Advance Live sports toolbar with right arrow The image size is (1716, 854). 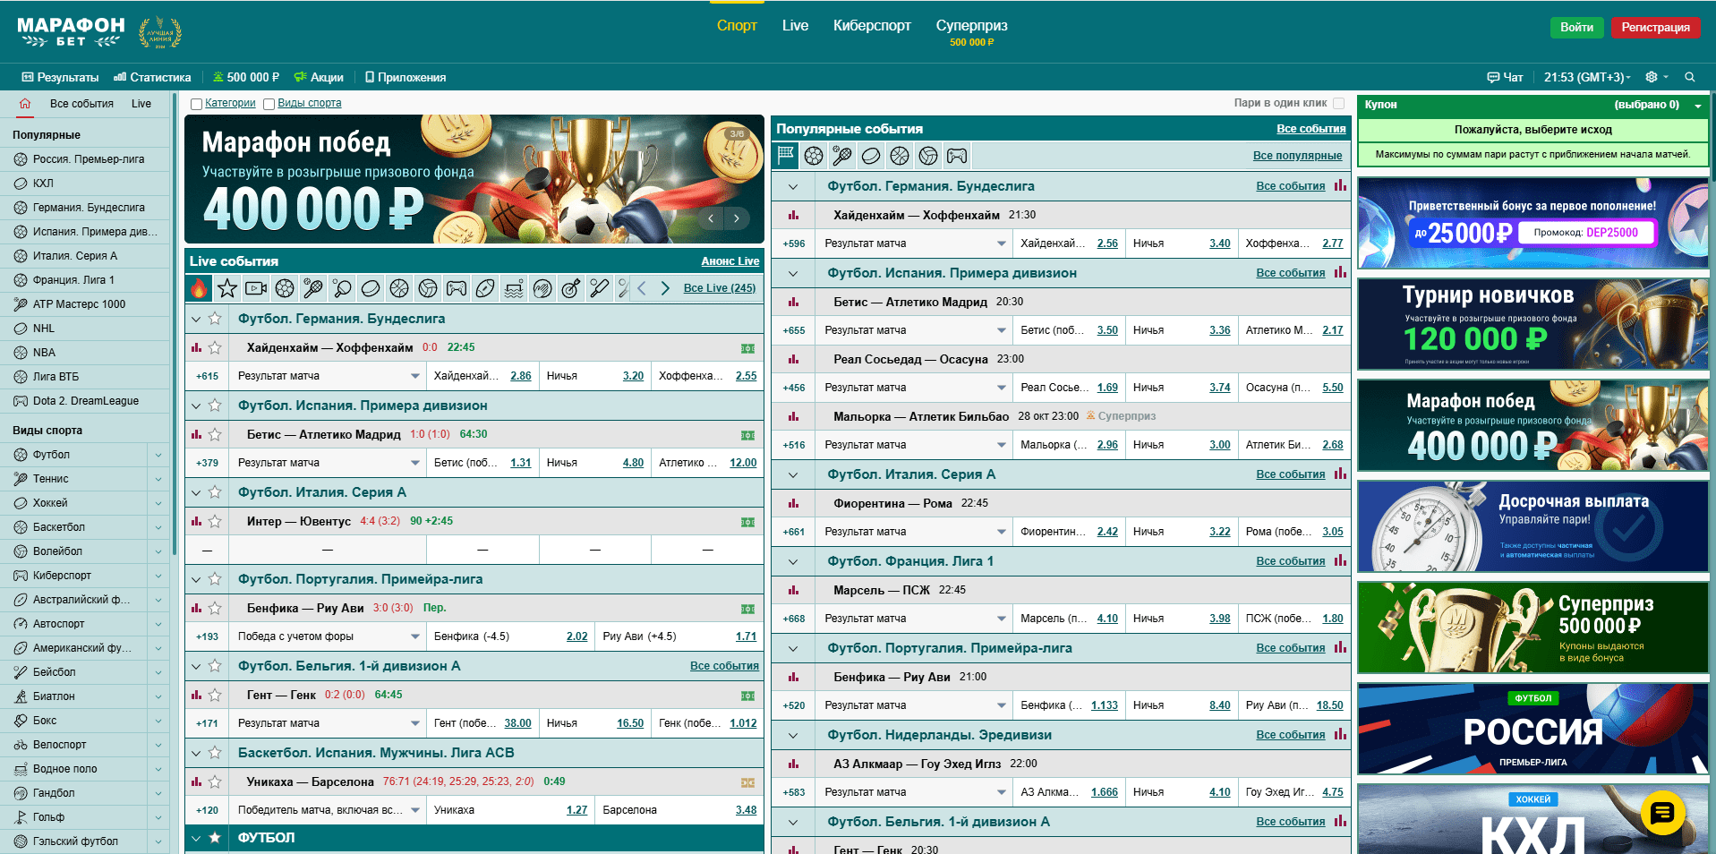pos(665,288)
